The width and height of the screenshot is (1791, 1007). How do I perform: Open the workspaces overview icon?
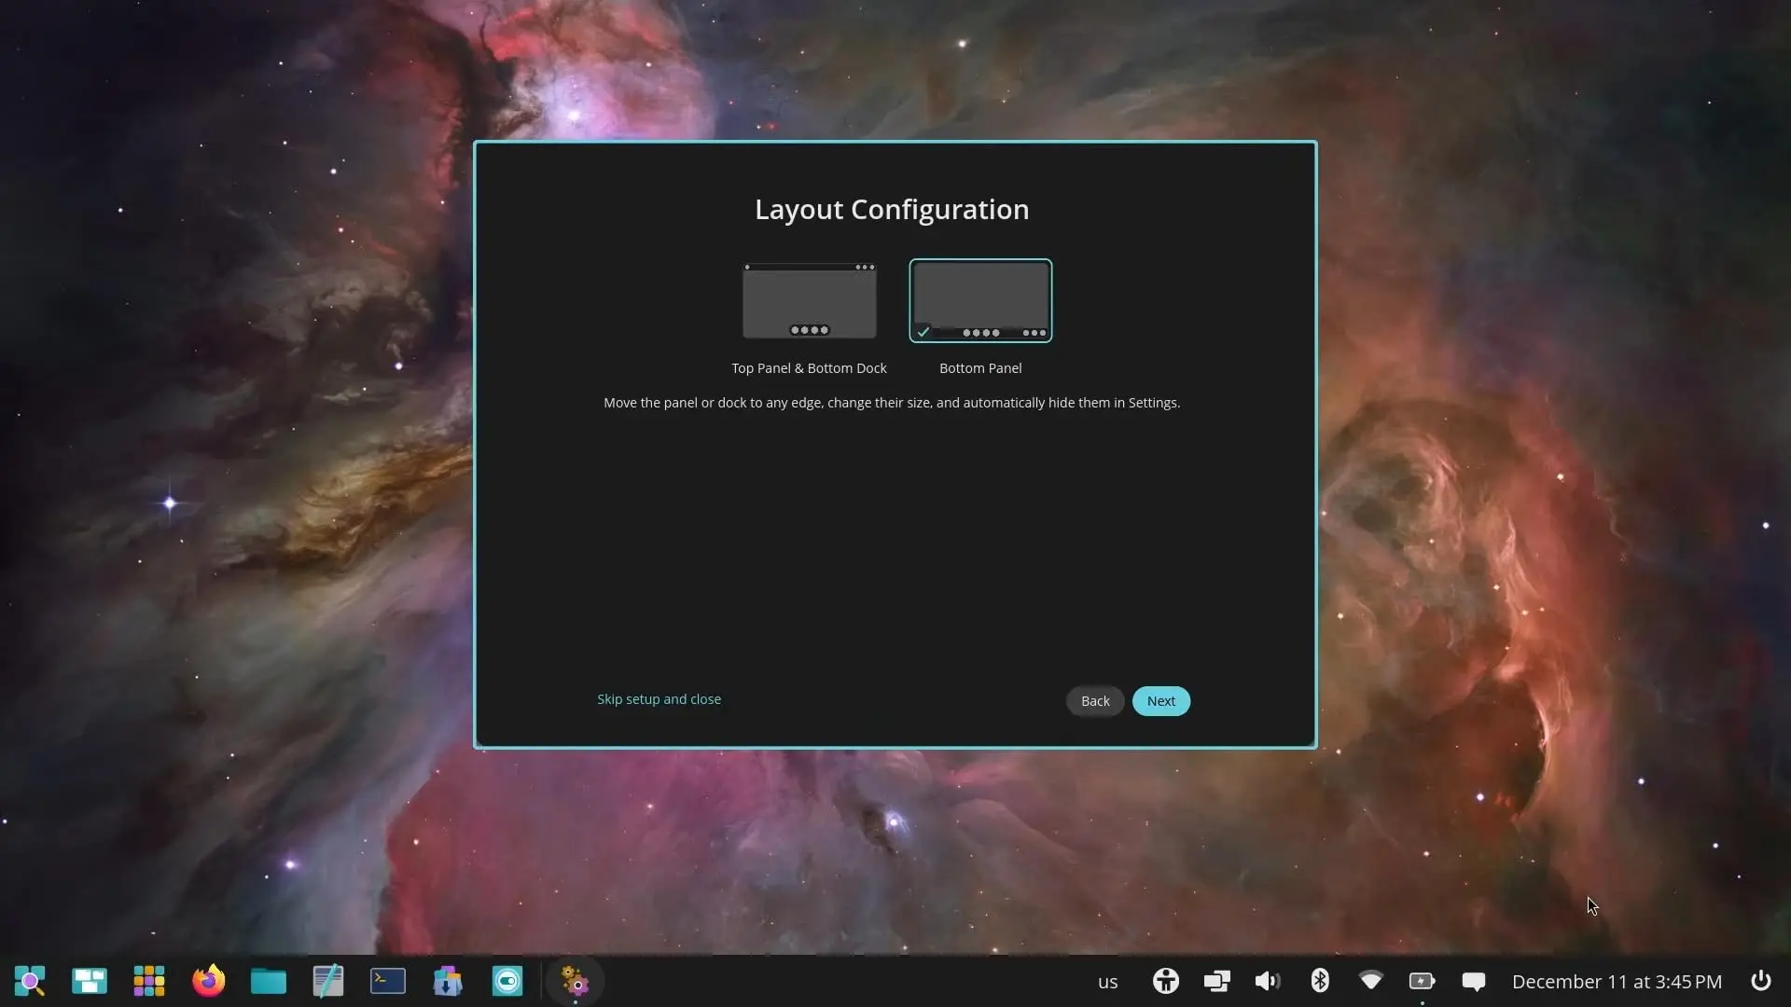90,981
